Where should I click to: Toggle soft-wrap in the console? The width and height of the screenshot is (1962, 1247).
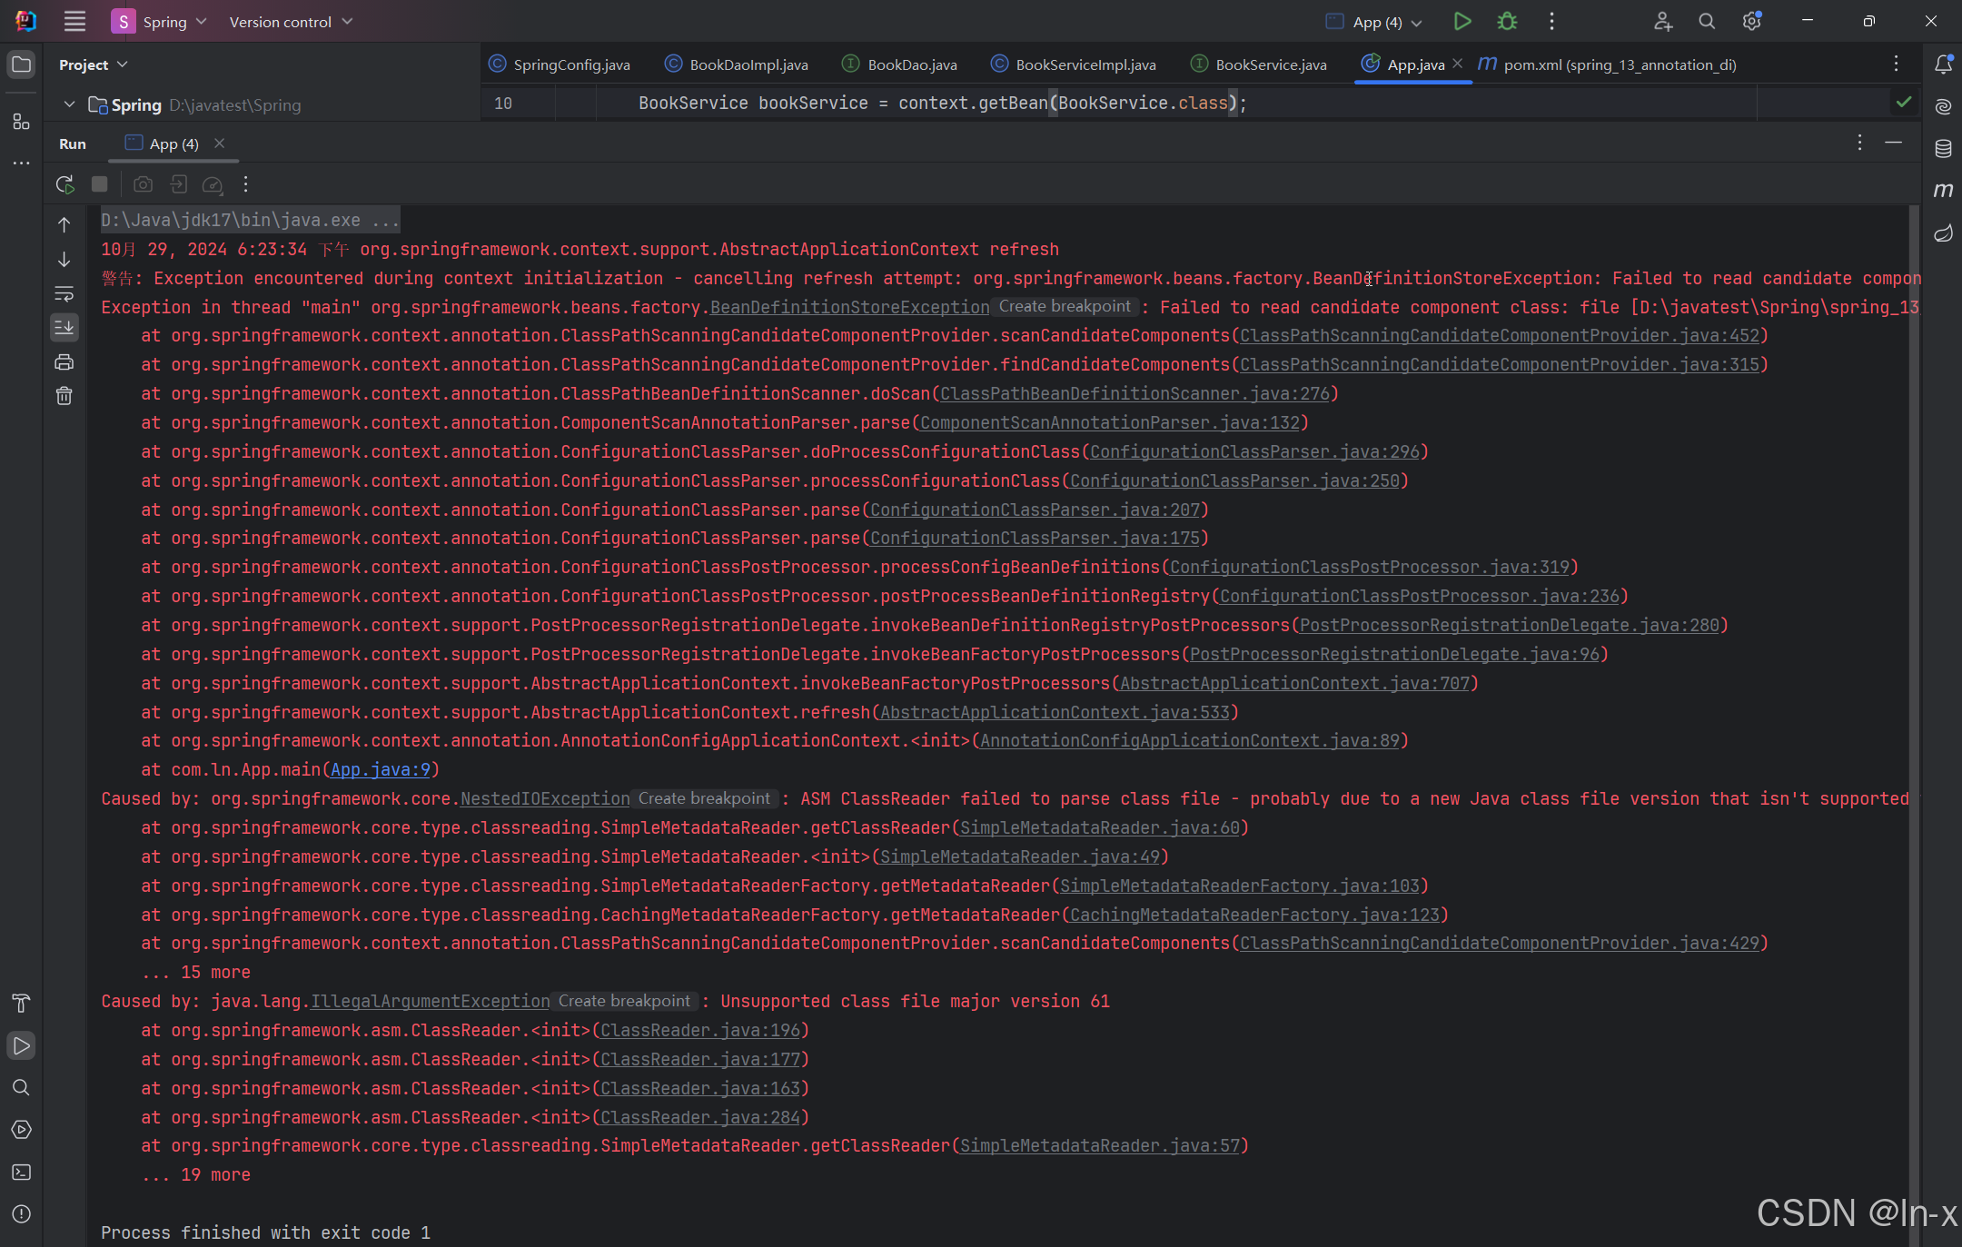coord(64,293)
